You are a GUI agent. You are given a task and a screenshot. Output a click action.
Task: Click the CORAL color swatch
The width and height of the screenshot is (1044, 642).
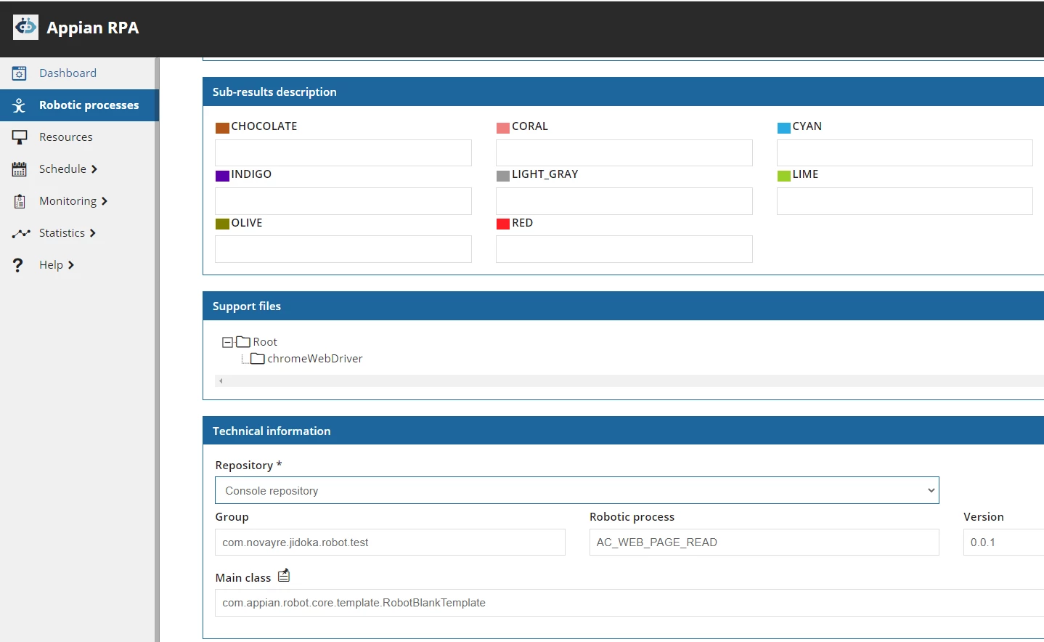503,128
